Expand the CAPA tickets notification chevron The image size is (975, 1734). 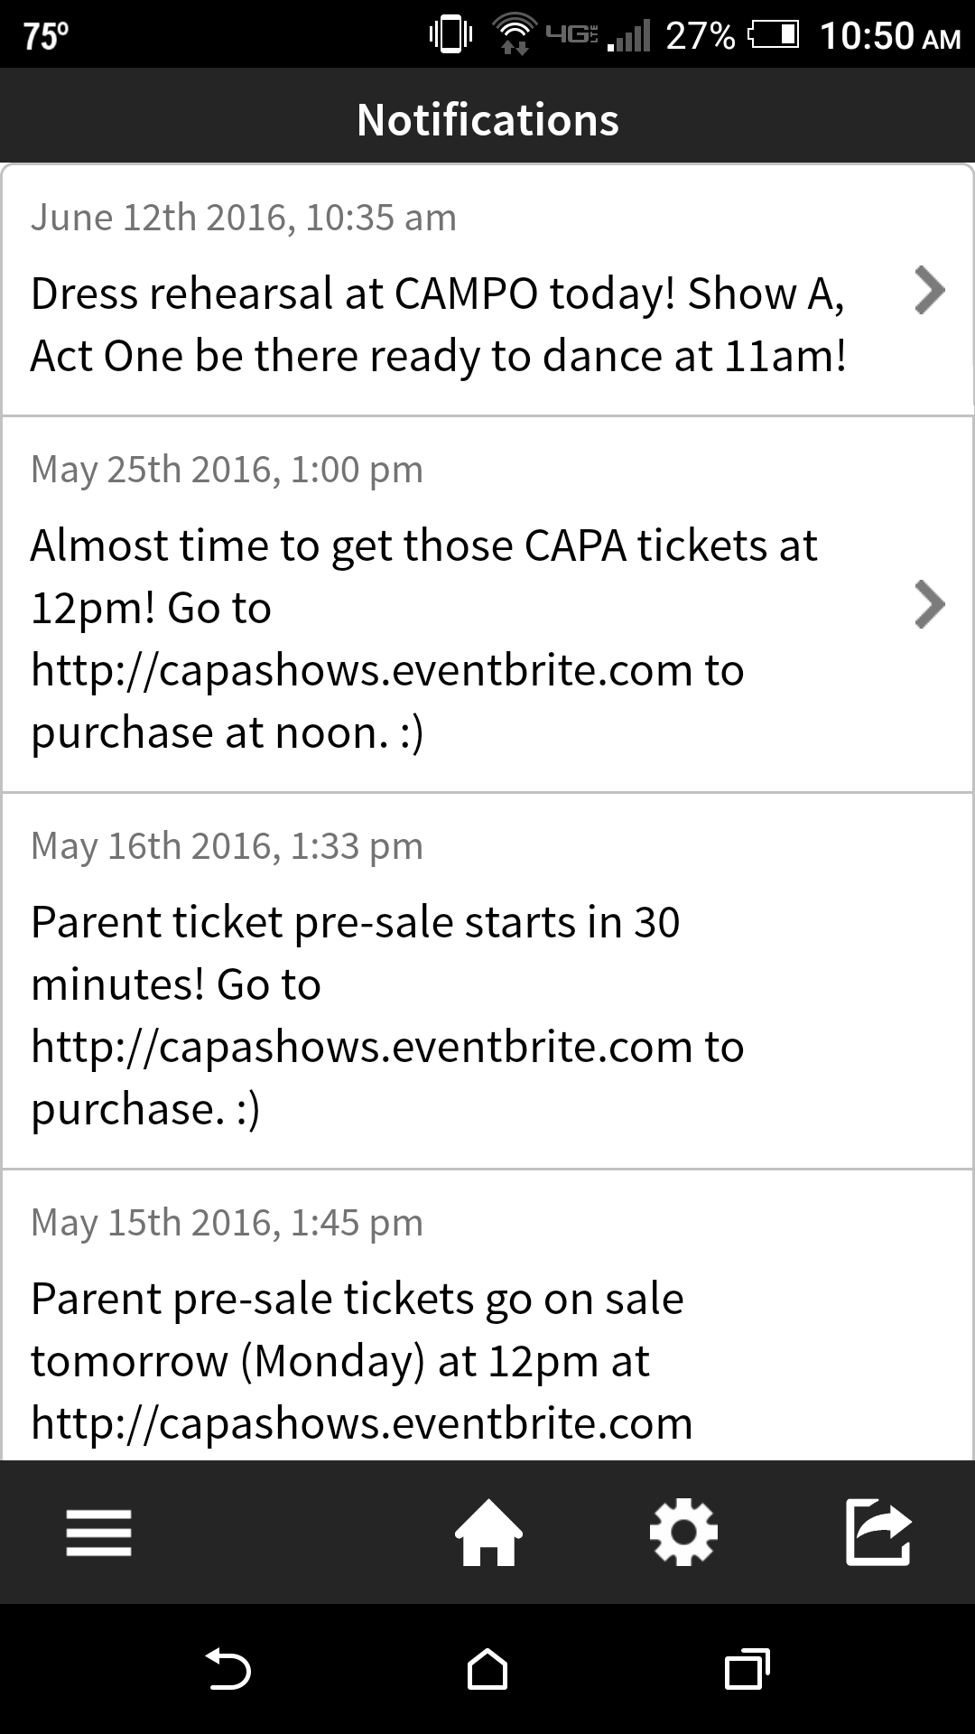pos(930,604)
